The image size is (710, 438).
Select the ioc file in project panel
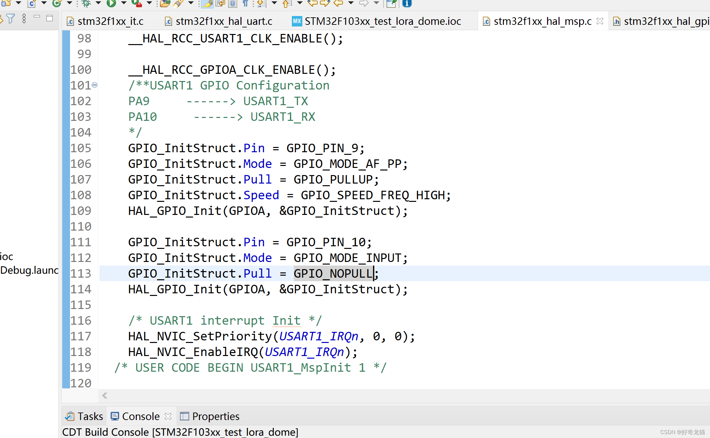[x=7, y=256]
